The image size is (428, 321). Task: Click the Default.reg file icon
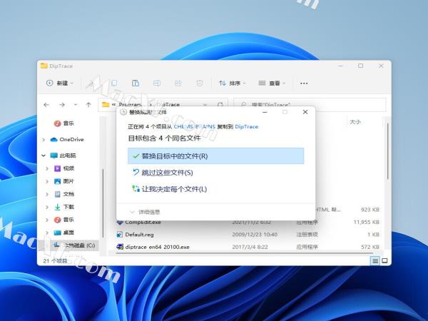click(x=120, y=235)
